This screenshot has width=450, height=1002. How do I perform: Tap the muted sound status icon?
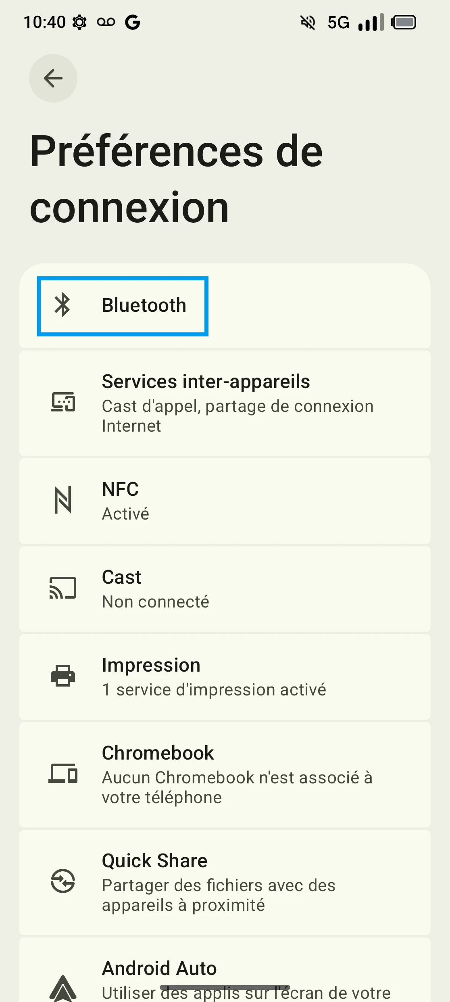(308, 22)
